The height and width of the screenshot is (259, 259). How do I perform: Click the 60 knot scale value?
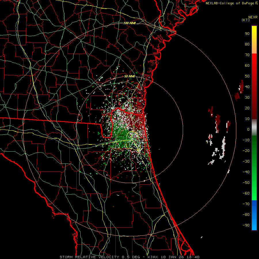coord(247,65)
